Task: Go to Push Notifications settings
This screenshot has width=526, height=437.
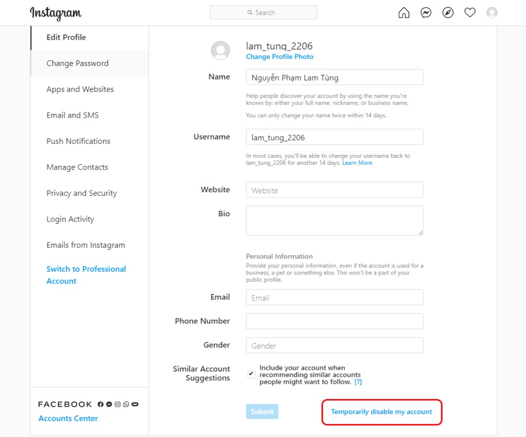Action: pos(78,141)
